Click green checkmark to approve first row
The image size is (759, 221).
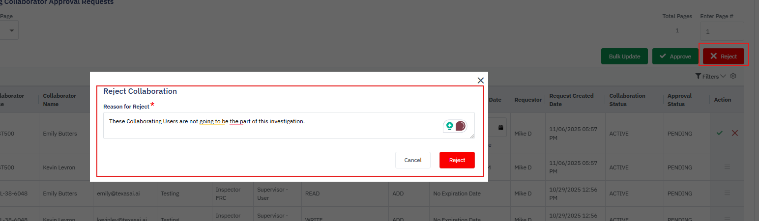pos(720,133)
